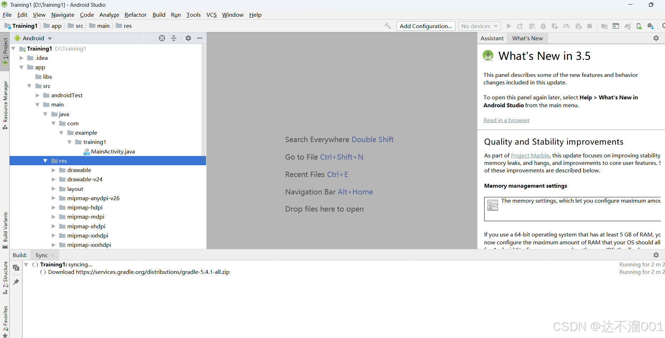
Task: Toggle the 1: Project tool window
Action: (5, 52)
